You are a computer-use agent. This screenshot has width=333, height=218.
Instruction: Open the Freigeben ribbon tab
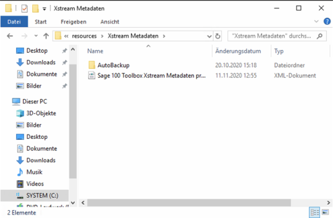tap(73, 22)
